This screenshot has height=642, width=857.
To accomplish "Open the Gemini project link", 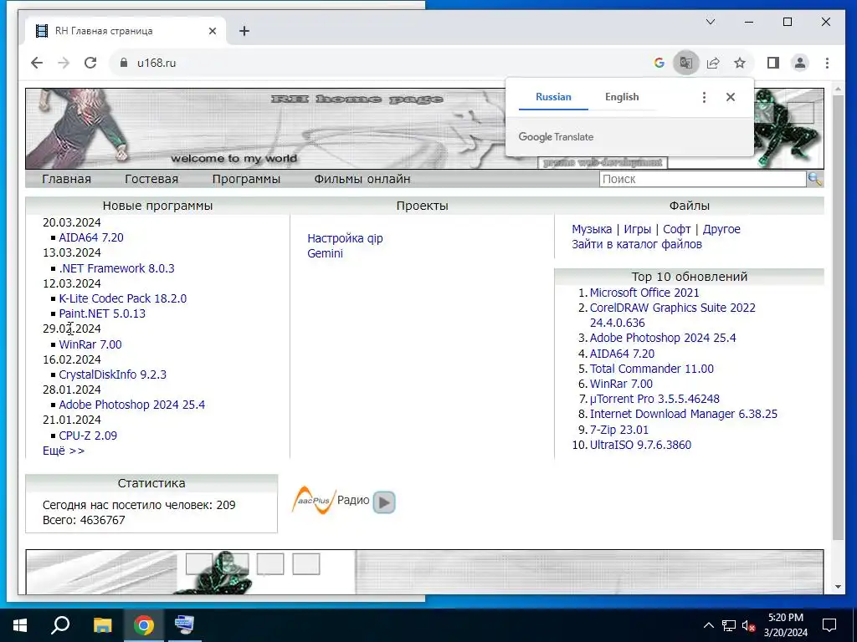I will (x=326, y=253).
